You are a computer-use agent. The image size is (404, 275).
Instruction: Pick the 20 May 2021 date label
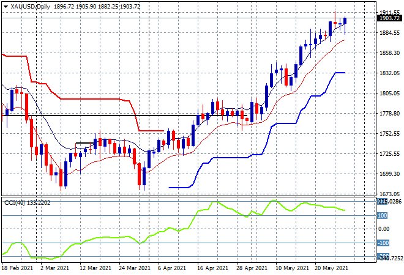pos(331,268)
